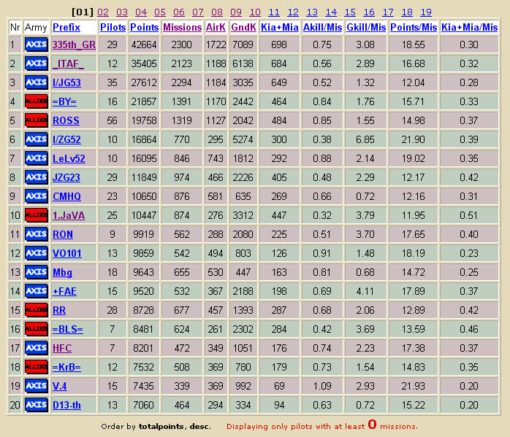
Task: Sort squads by Pilots column
Action: click(113, 27)
